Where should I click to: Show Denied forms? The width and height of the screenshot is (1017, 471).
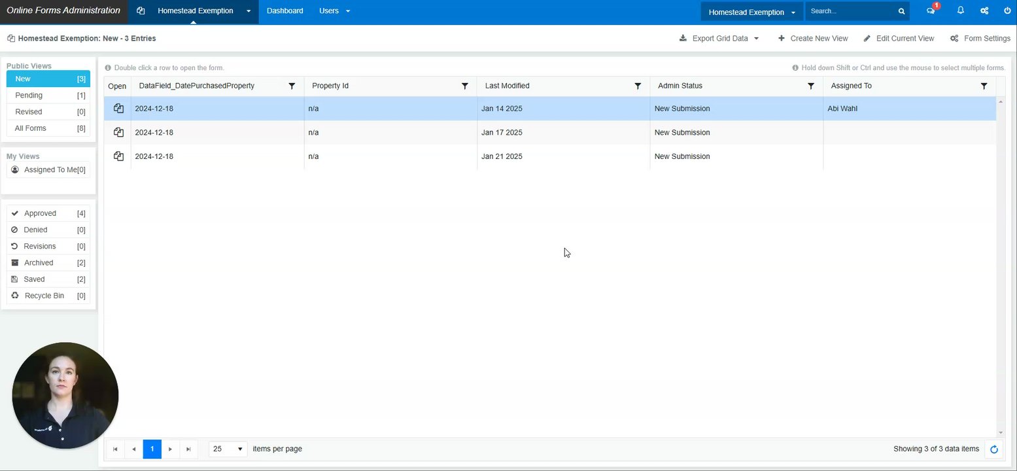[48, 230]
